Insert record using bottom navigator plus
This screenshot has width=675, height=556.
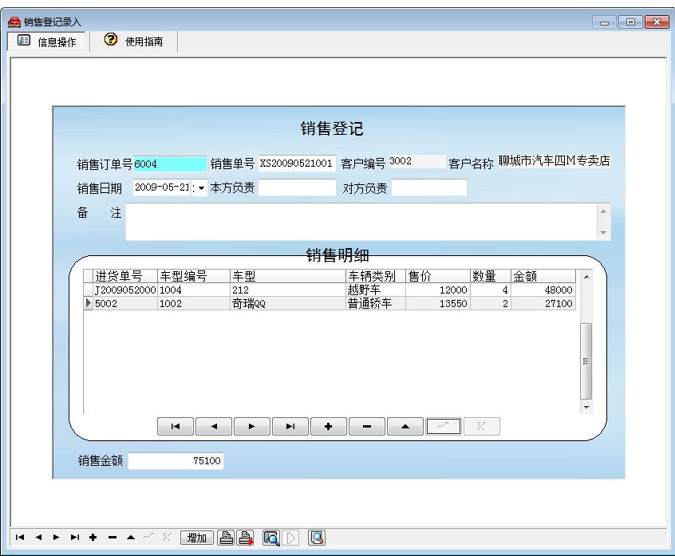click(93, 537)
